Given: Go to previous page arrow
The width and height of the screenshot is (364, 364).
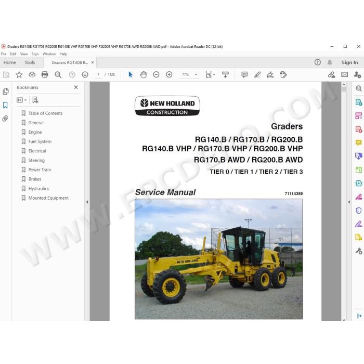Looking at the screenshot, I should (72, 74).
